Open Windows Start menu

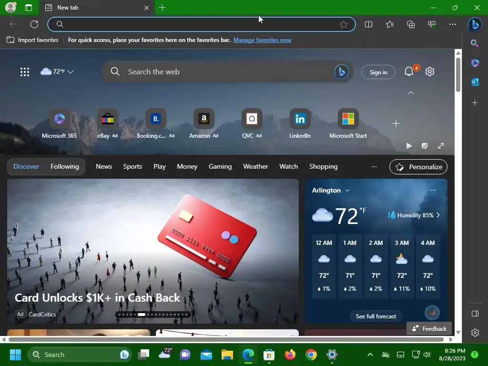(x=15, y=355)
